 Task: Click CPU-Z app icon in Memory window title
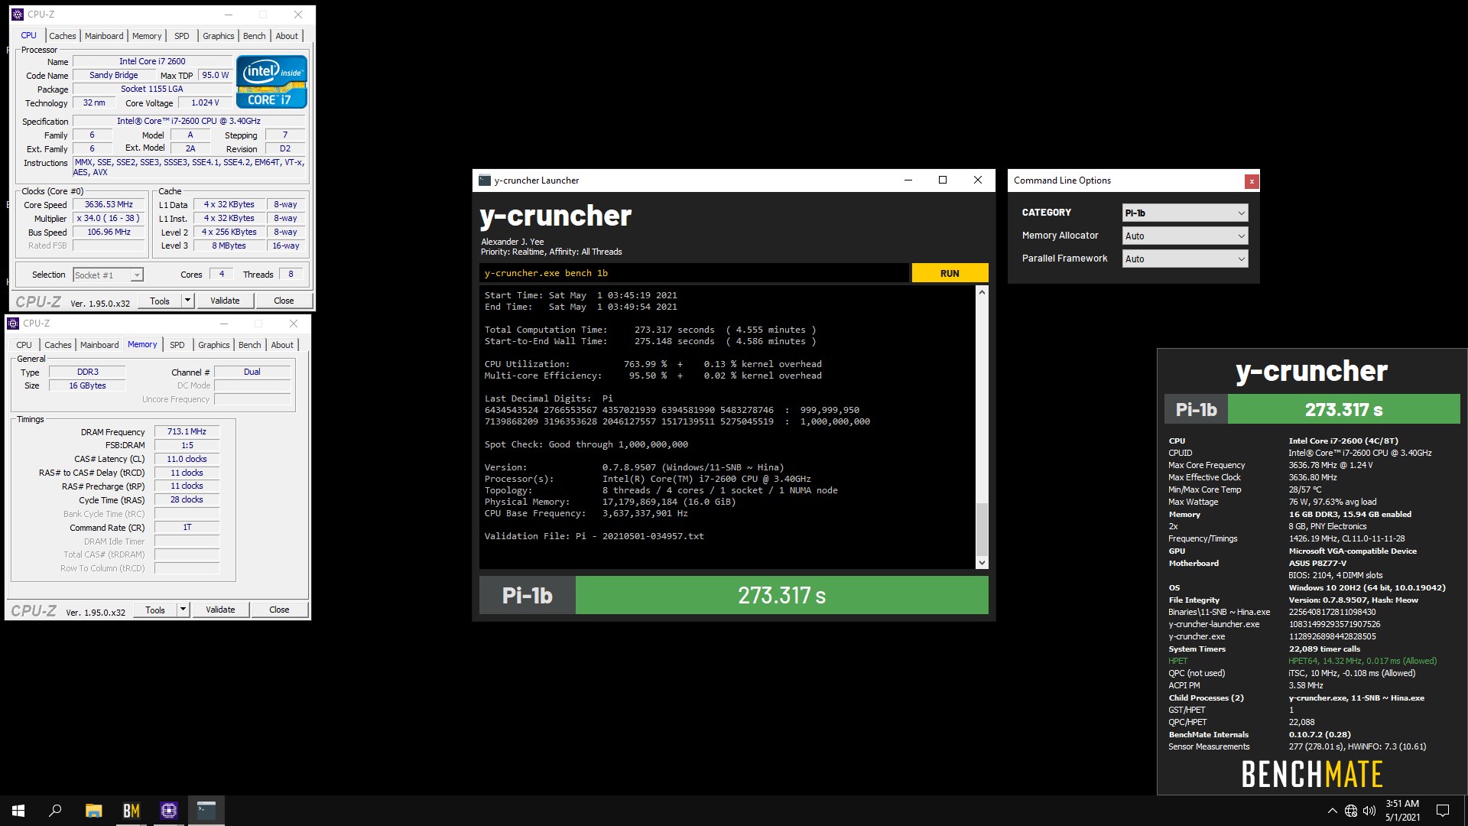(13, 324)
